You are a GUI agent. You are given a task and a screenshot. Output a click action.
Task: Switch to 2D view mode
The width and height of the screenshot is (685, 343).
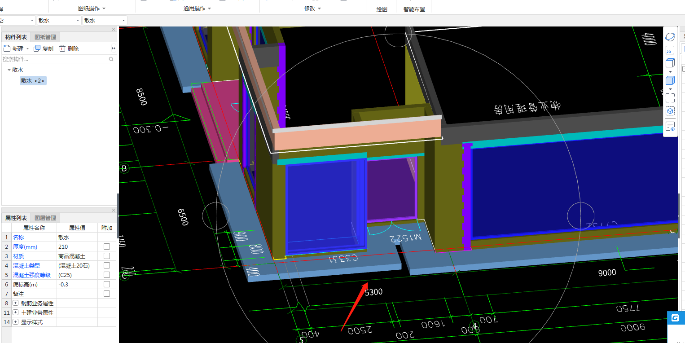[x=670, y=50]
